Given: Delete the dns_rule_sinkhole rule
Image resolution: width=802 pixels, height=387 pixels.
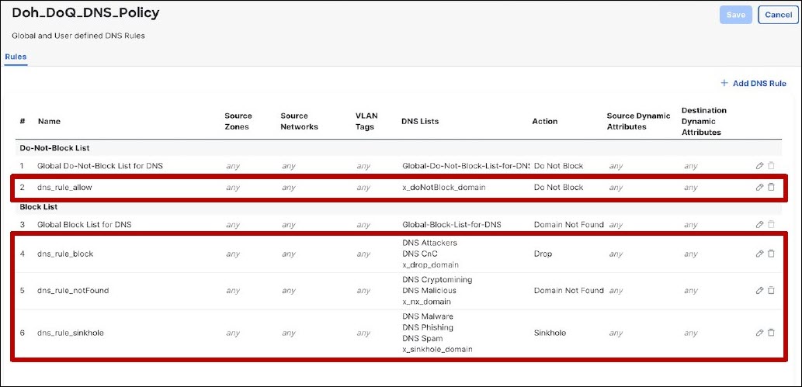Looking at the screenshot, I should [x=771, y=333].
